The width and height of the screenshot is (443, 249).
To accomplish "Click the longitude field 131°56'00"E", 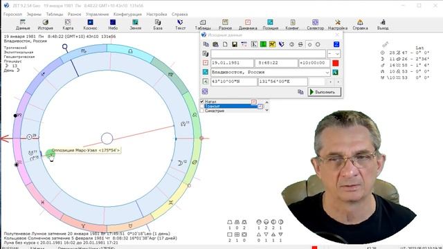I will point(283,82).
